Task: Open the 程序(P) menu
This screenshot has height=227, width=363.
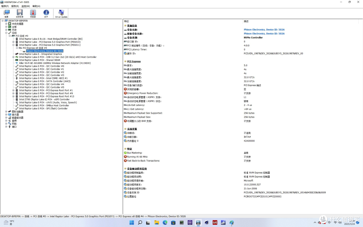Action: [x=5, y=6]
